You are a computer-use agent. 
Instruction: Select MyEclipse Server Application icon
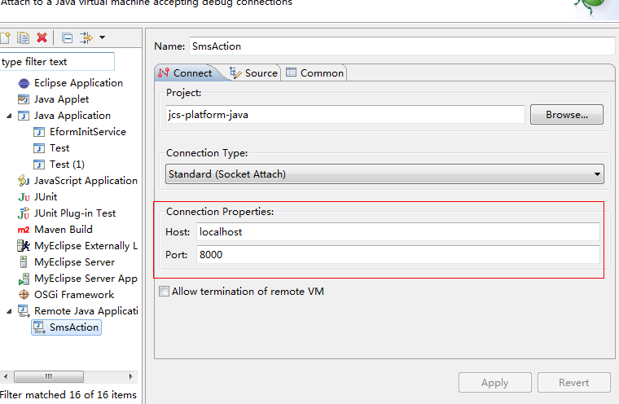pos(24,279)
